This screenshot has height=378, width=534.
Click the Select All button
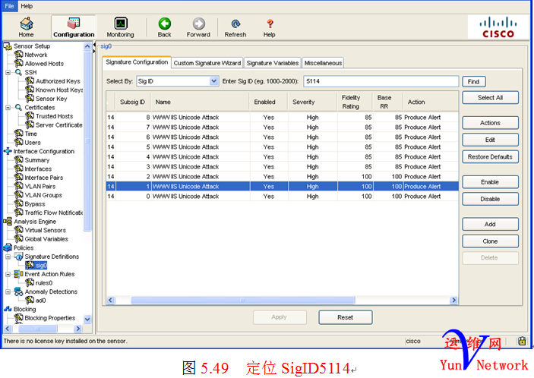click(490, 98)
